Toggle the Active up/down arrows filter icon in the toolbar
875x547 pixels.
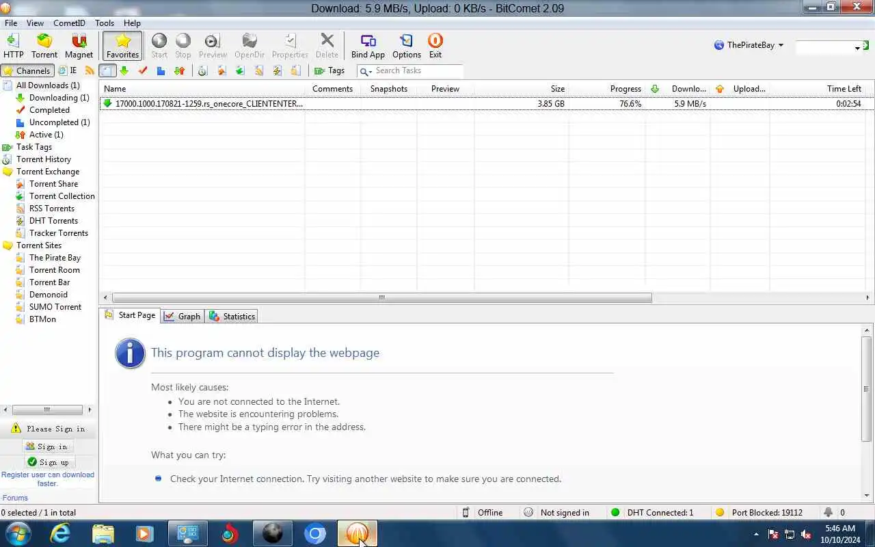point(179,70)
